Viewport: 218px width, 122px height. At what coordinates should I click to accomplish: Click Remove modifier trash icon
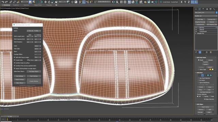click(x=207, y=52)
